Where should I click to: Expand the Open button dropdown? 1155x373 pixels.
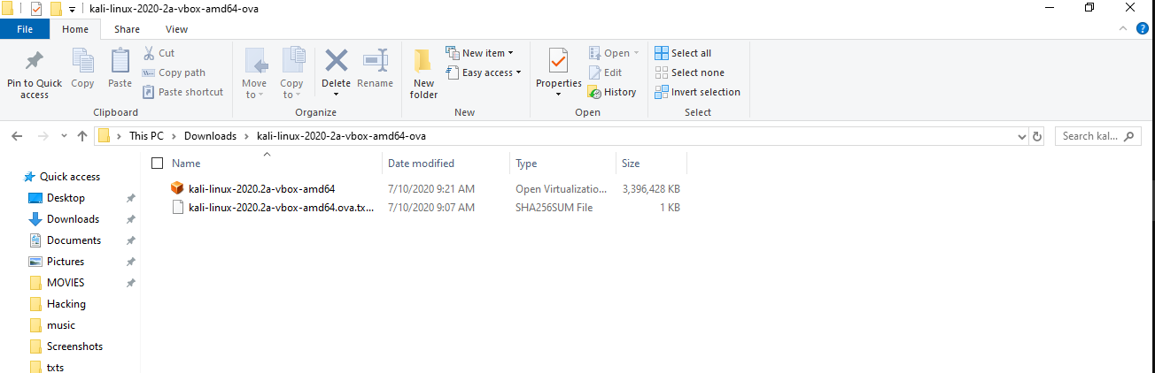point(637,53)
